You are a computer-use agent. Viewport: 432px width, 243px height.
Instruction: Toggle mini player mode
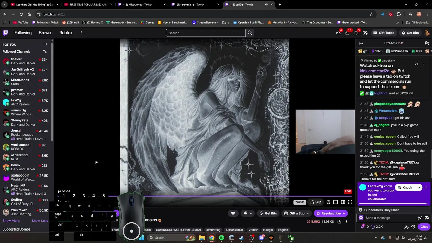pyautogui.click(x=335, y=202)
